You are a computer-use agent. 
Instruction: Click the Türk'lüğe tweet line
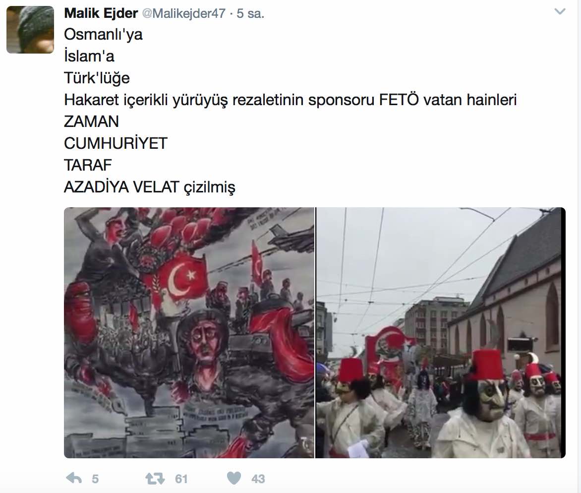97,78
